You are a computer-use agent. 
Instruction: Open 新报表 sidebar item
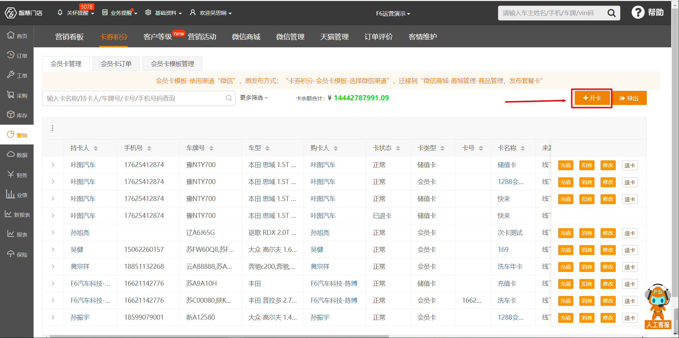[17, 214]
